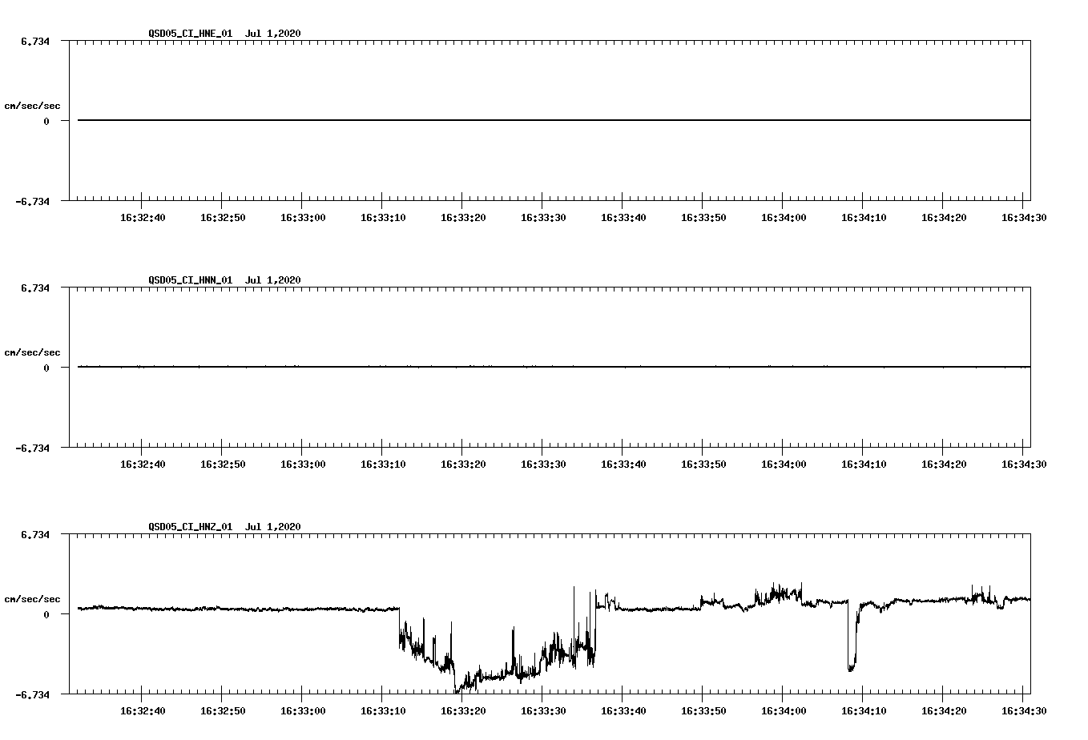Image resolution: width=1088 pixels, height=740 pixels.
Task: Click the 16:33:10 time label under HNN plot
Action: (383, 465)
